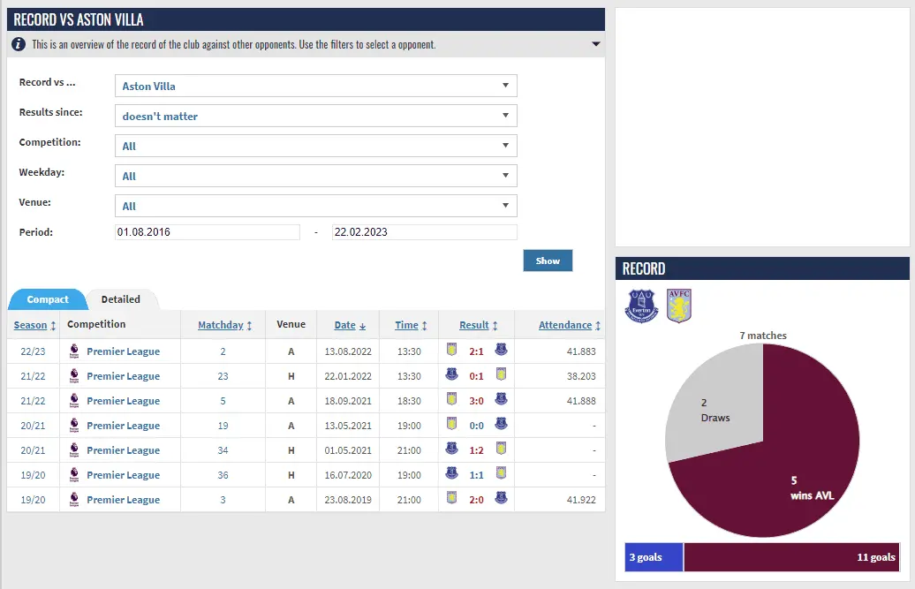Switch to the Detailed tab
The height and width of the screenshot is (589, 915).
pos(121,299)
